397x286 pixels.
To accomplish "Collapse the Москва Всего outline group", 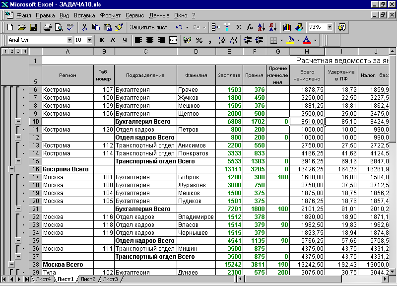I will (x=11, y=264).
